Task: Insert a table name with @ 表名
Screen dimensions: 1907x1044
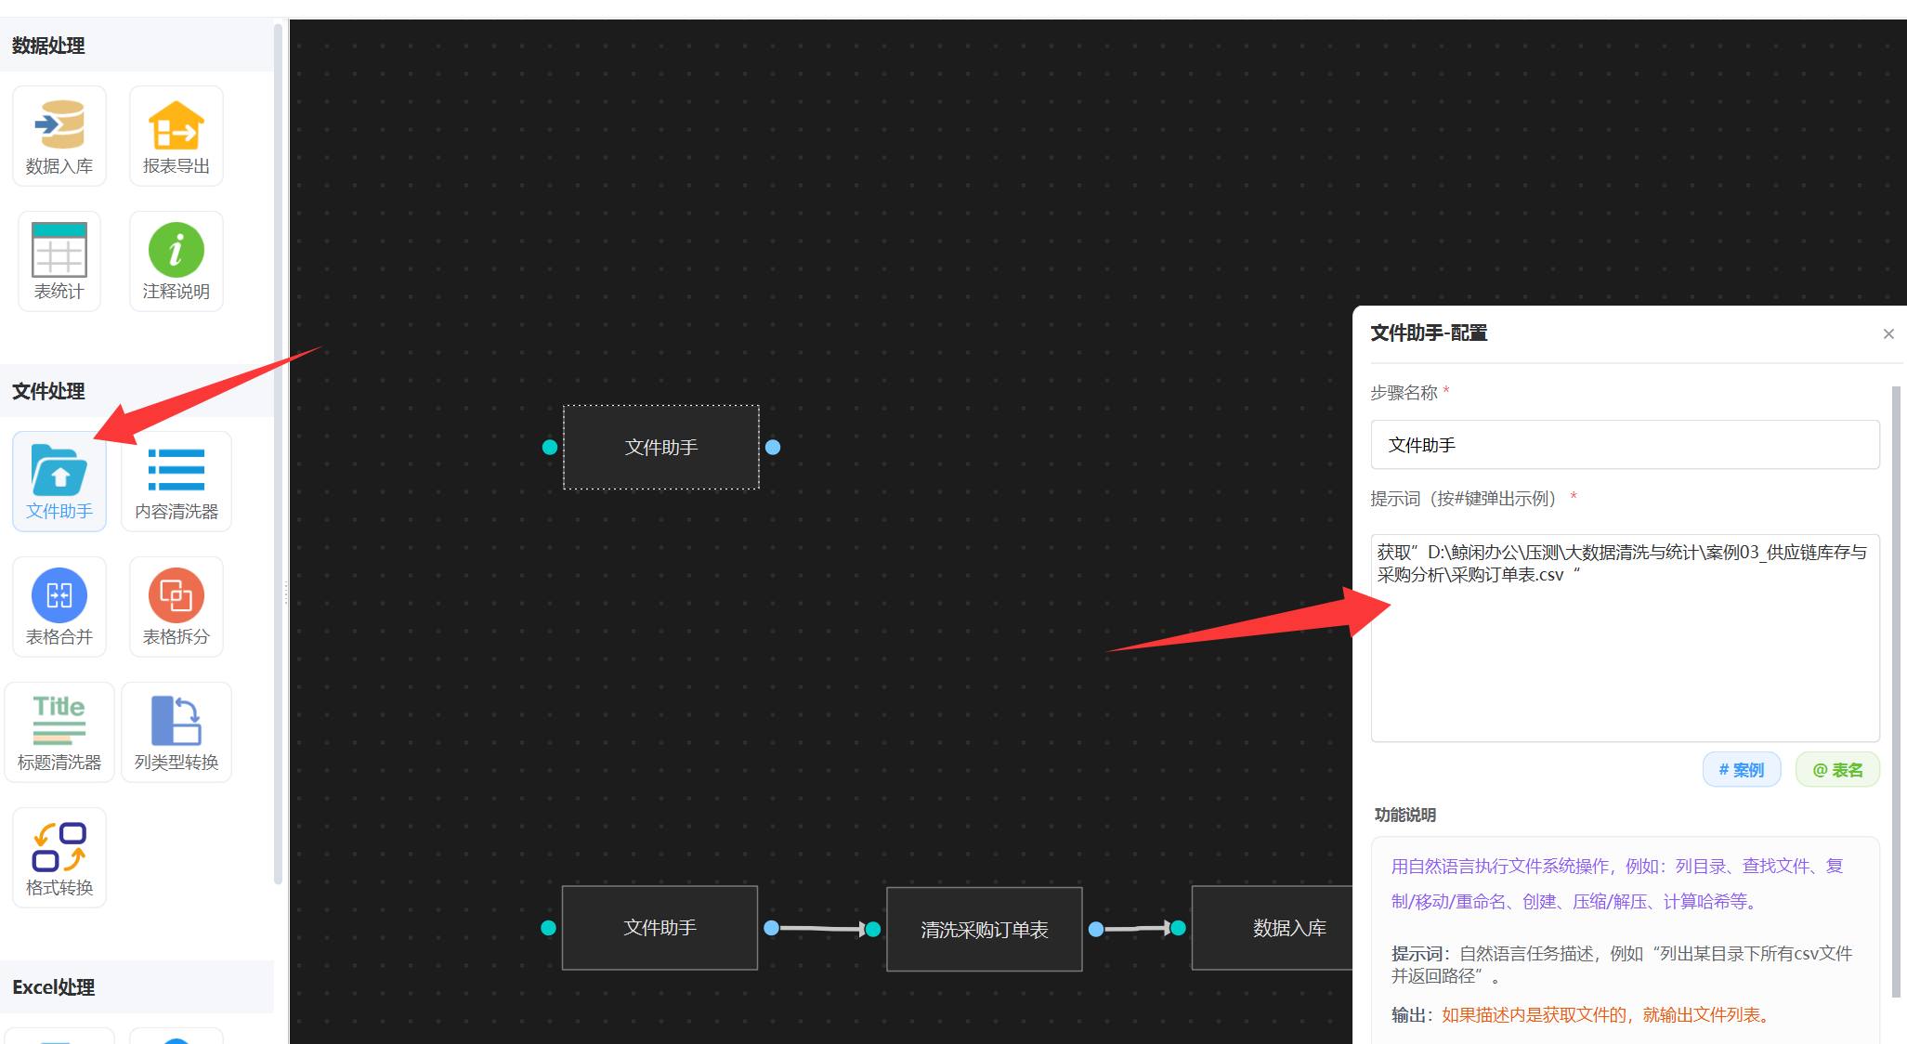Action: 1837,770
